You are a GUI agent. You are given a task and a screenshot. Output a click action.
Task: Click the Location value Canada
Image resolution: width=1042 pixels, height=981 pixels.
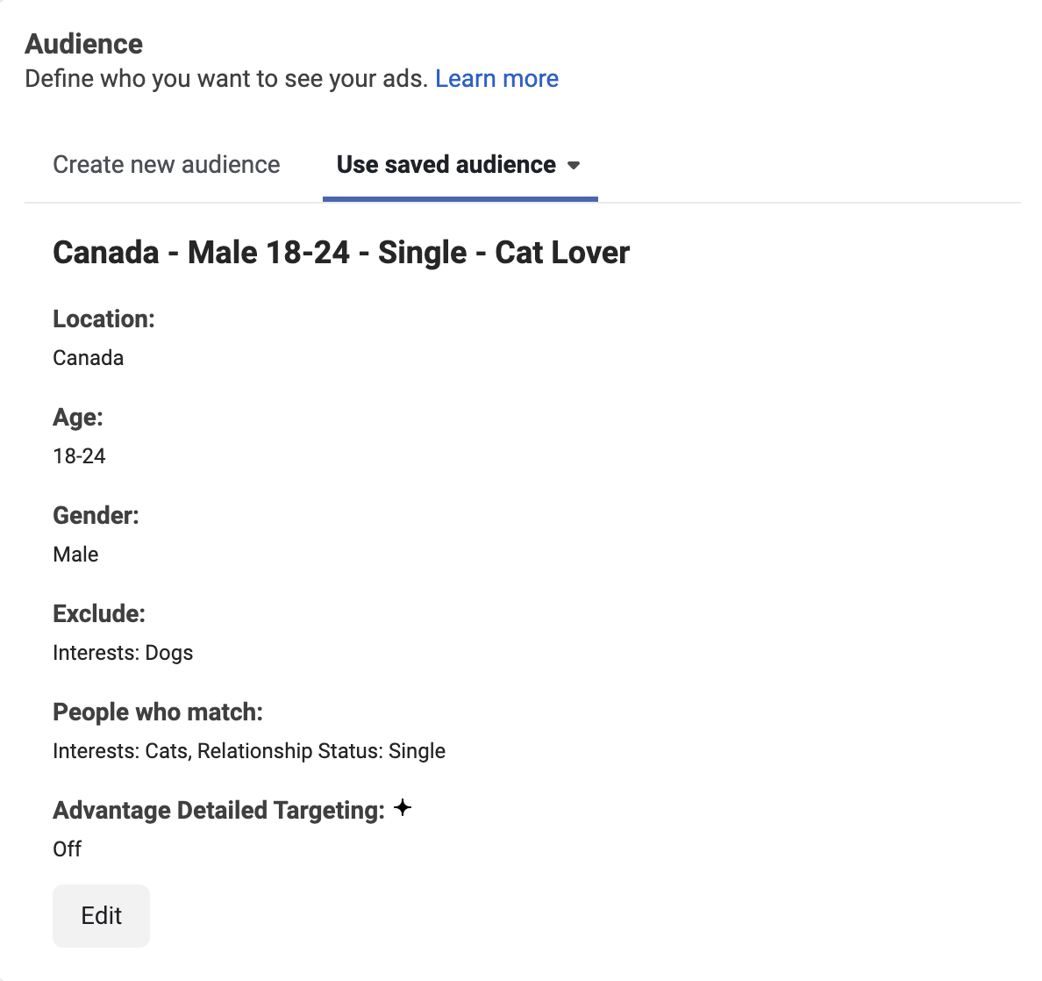(88, 357)
